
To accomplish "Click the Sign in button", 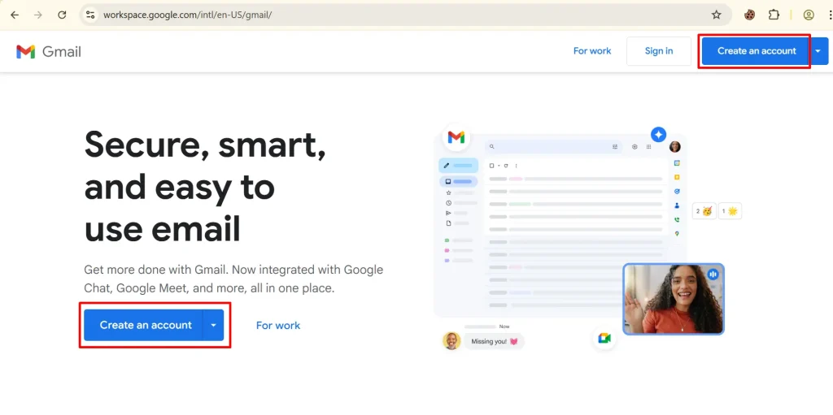I will click(x=659, y=51).
